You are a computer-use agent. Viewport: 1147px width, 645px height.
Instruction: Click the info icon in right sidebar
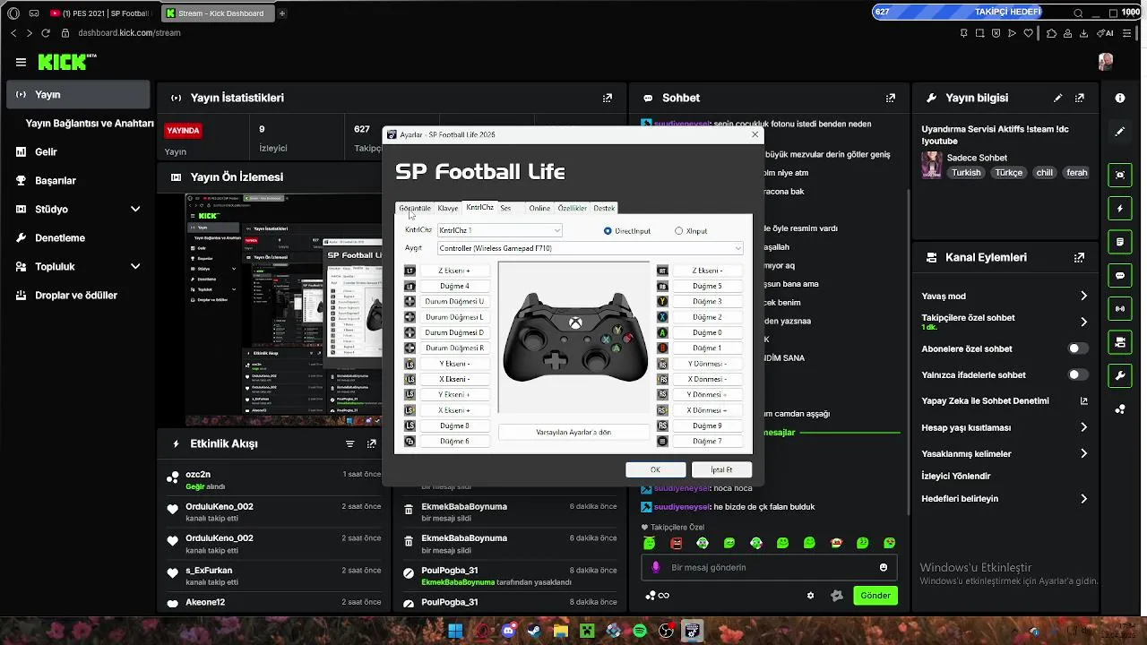[x=1120, y=98]
